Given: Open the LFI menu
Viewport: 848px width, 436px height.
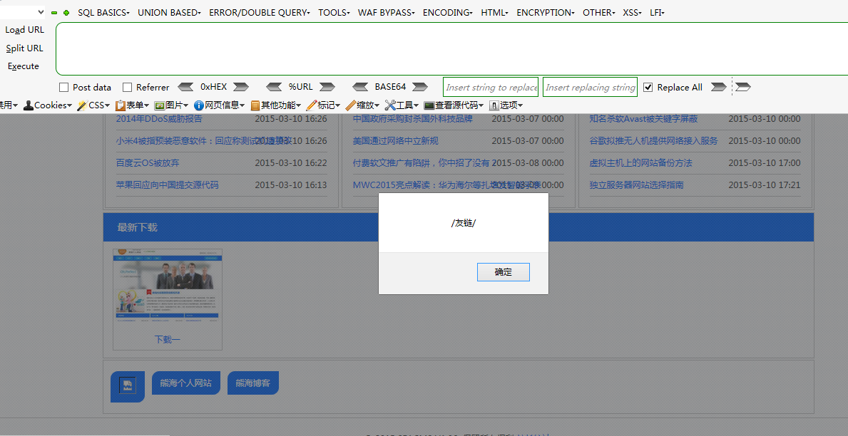Looking at the screenshot, I should [x=657, y=12].
